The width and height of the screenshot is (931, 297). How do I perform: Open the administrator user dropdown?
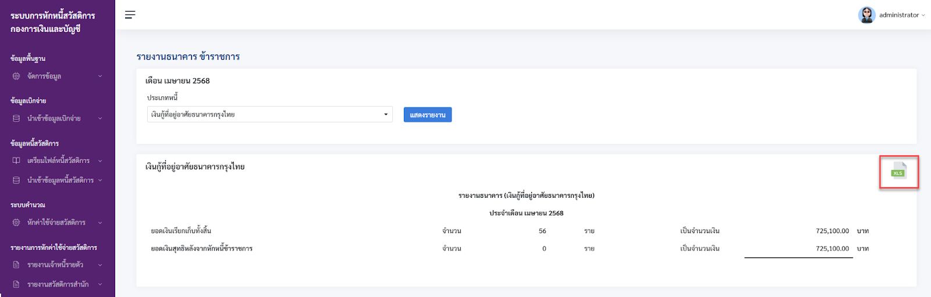(x=901, y=15)
